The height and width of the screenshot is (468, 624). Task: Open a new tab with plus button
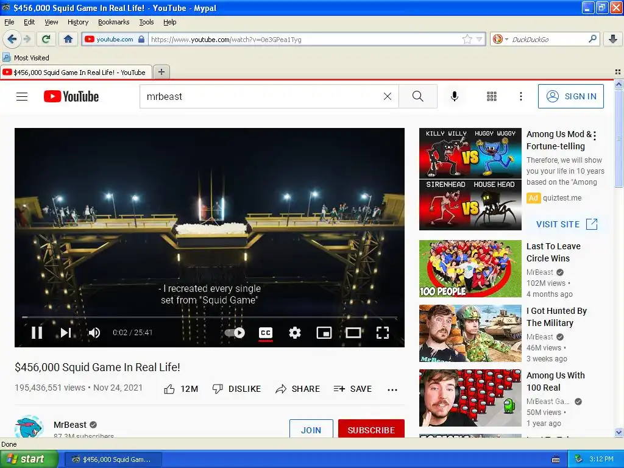point(161,72)
